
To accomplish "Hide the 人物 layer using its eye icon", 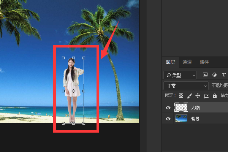I will [168, 108].
